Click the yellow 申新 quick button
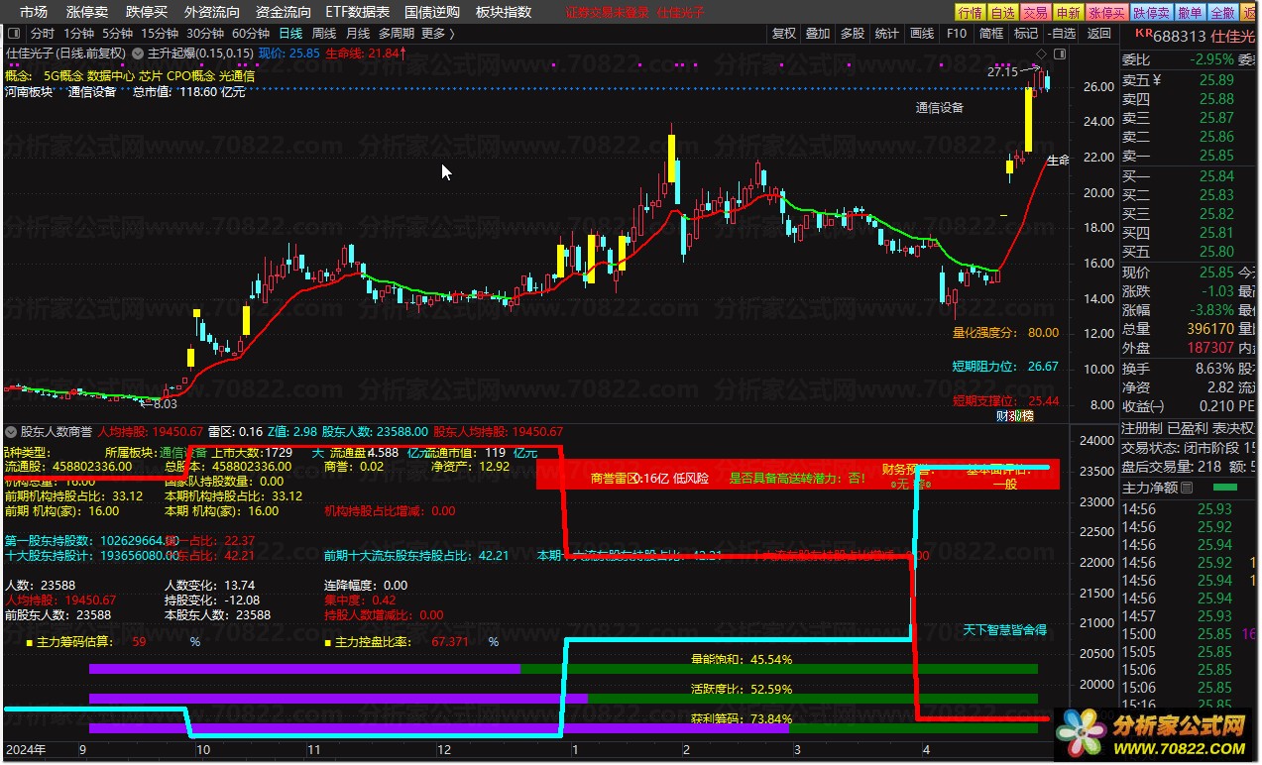This screenshot has width=1262, height=765. point(1067,12)
